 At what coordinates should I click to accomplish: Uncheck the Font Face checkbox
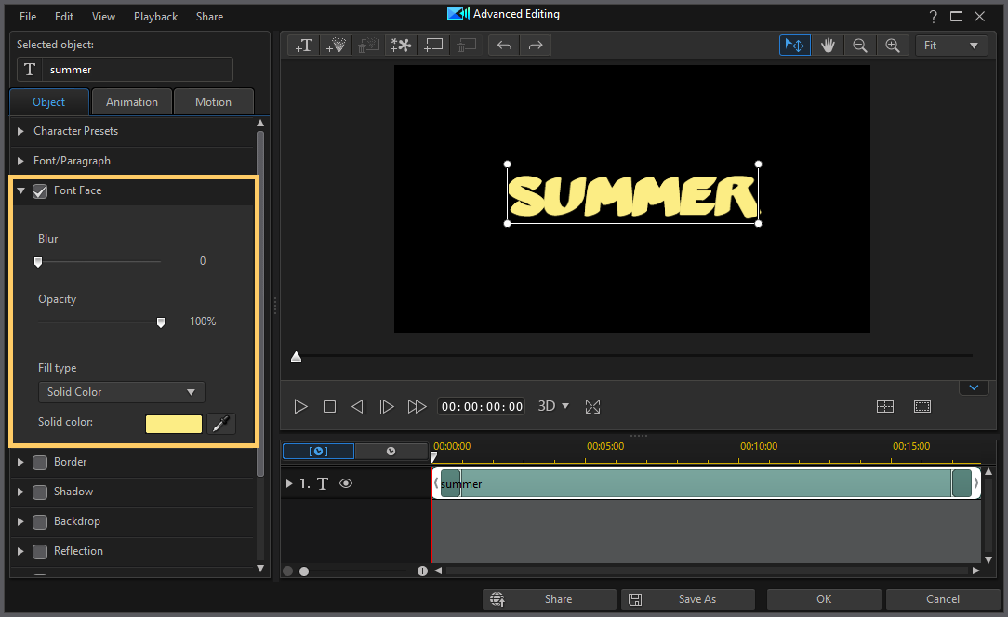click(39, 190)
